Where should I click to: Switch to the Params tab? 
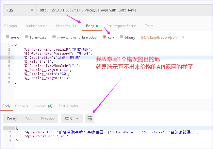coord(11,26)
